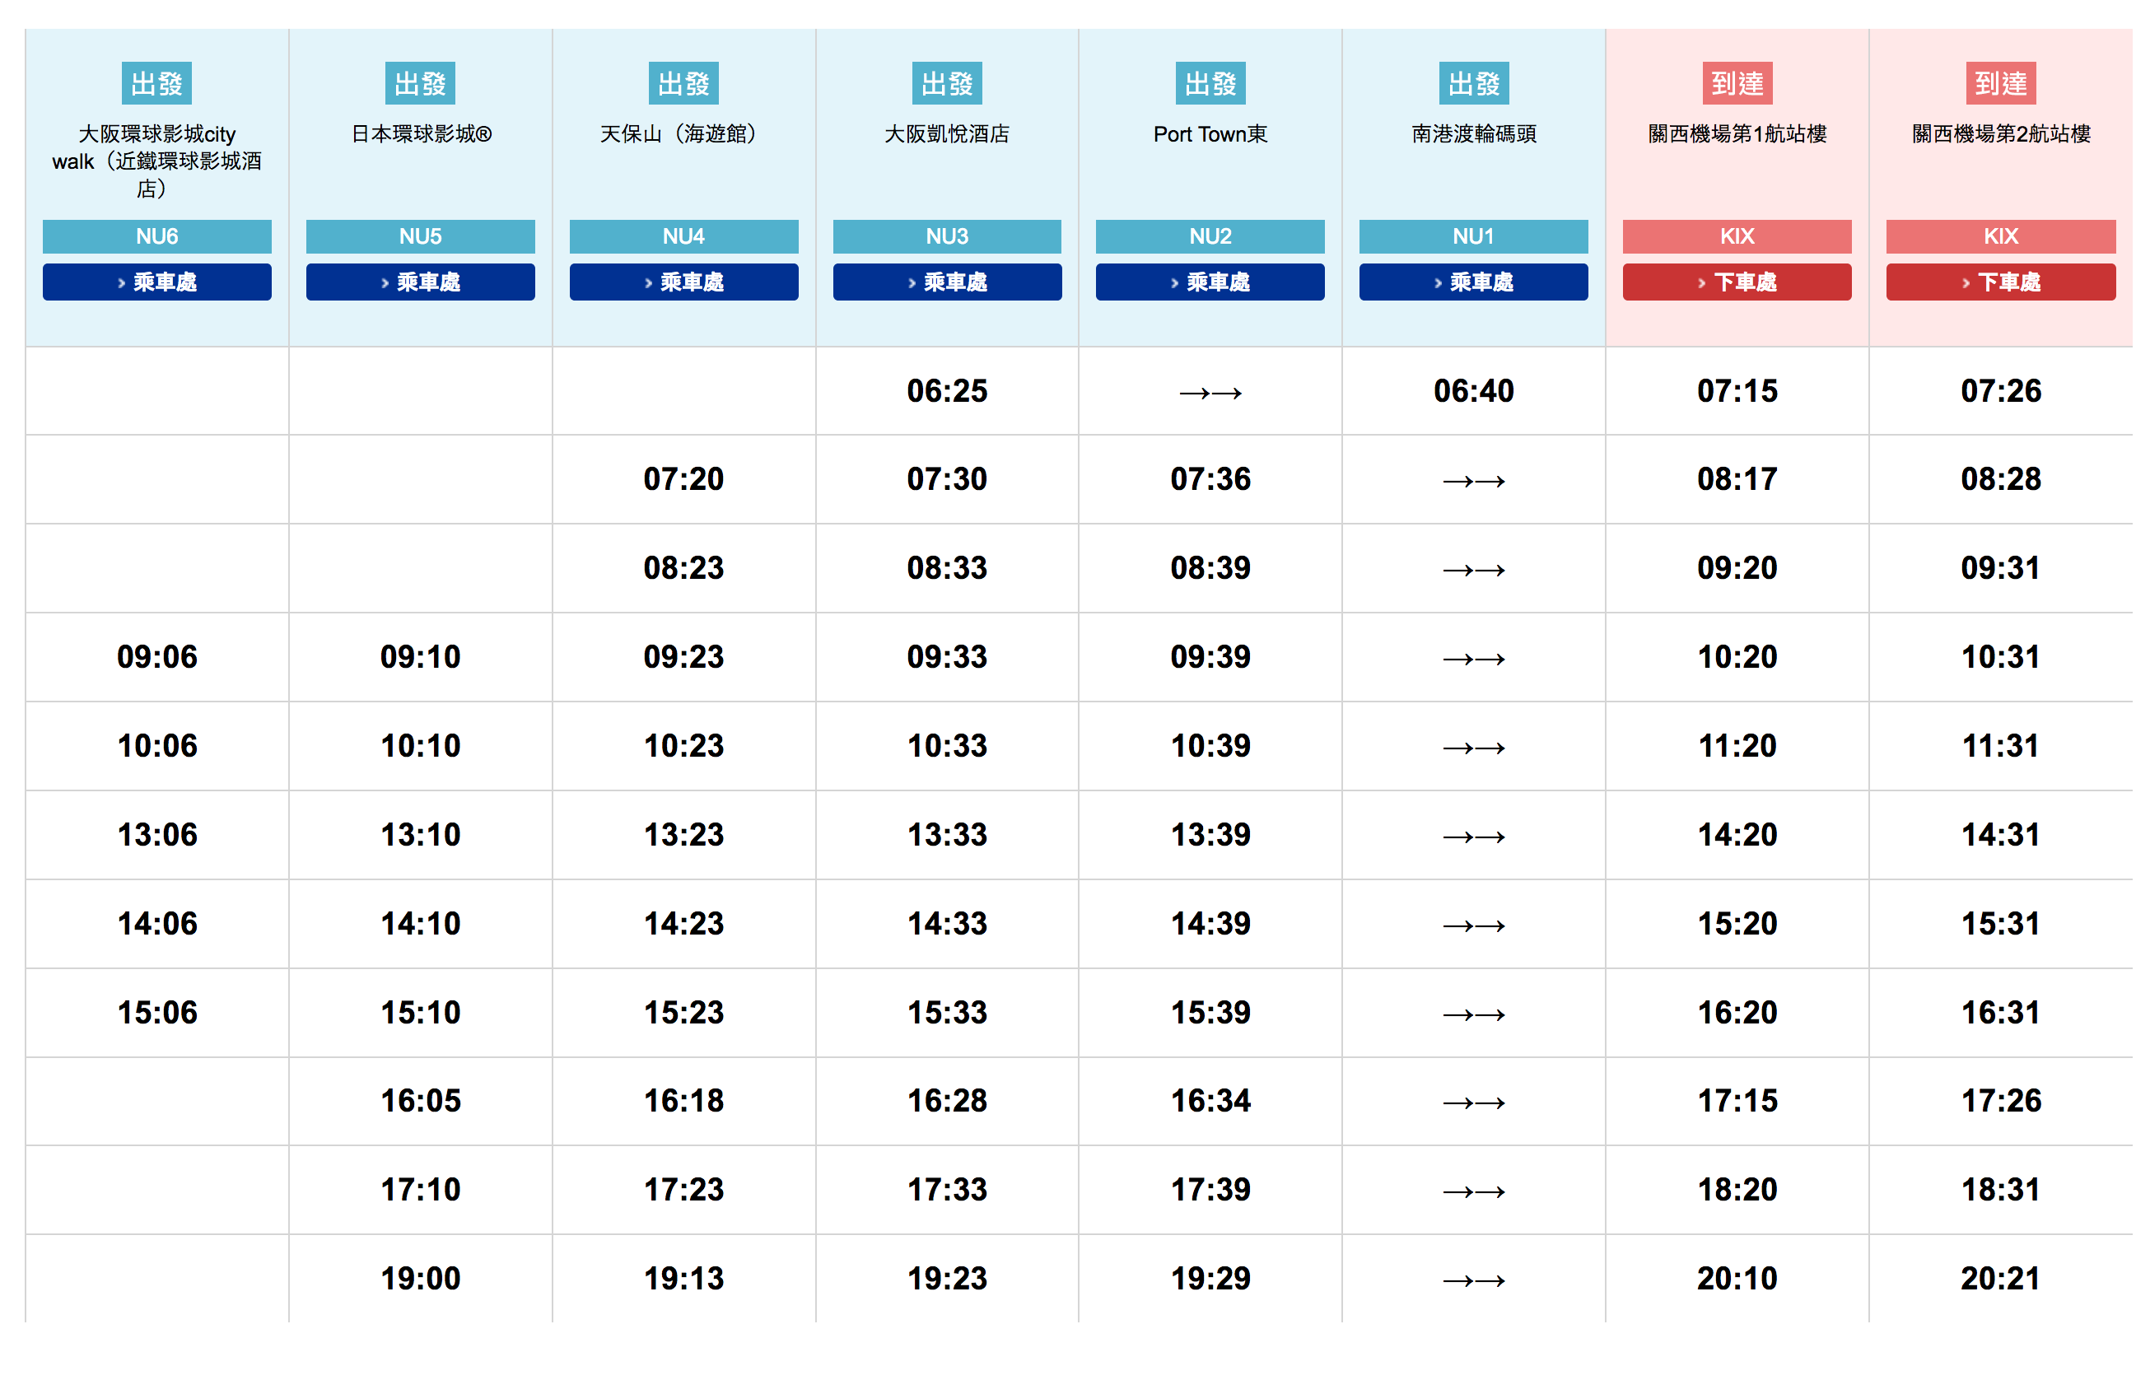This screenshot has height=1380, width=2136.
Task: Select the 09:06 departure time at NU6
Action: click(156, 658)
